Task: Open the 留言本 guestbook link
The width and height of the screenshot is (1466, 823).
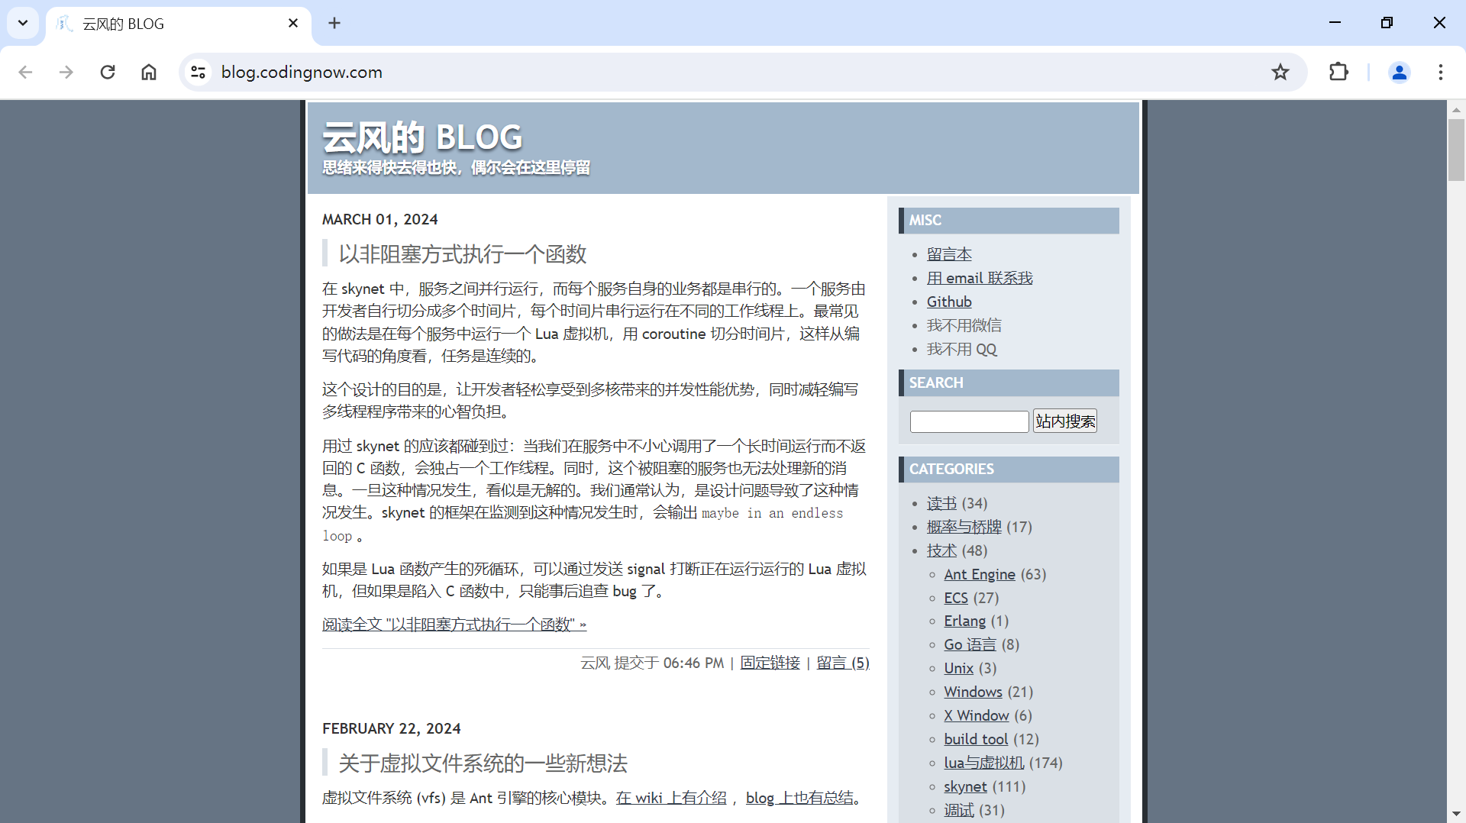Action: point(949,254)
